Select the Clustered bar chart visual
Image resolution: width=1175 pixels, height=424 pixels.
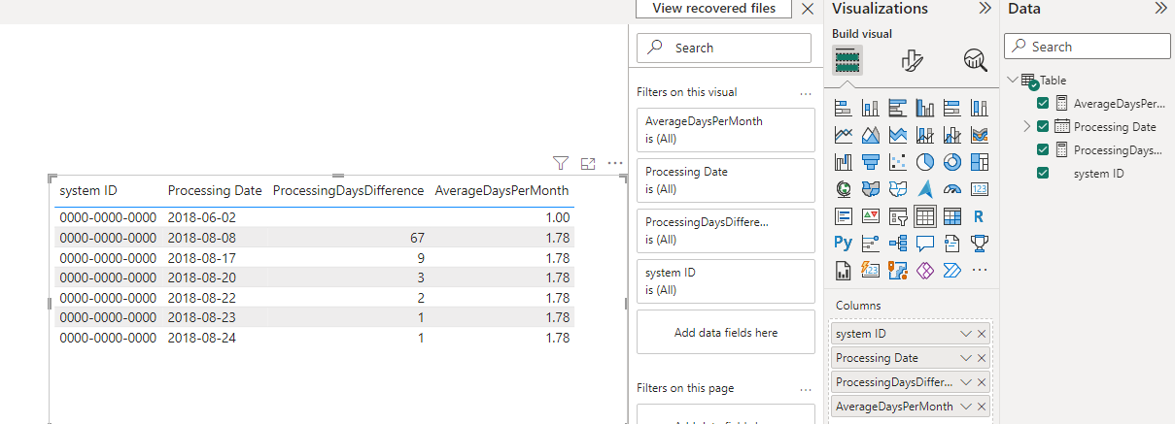point(897,108)
